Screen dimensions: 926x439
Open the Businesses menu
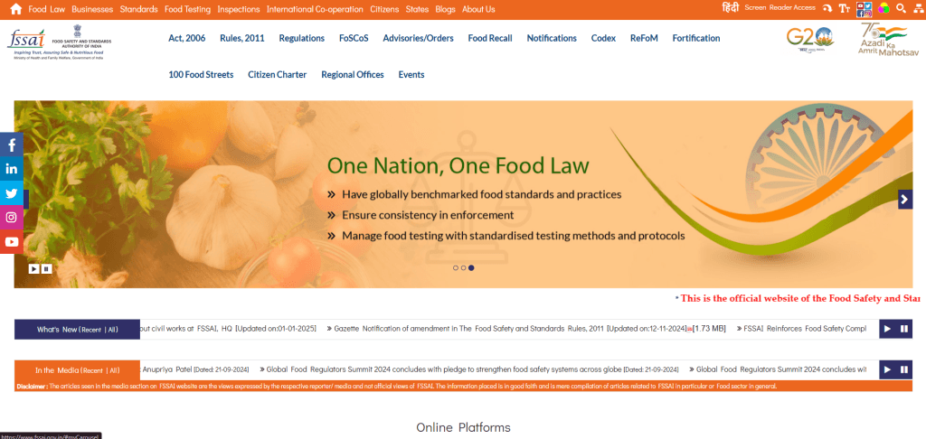92,9
